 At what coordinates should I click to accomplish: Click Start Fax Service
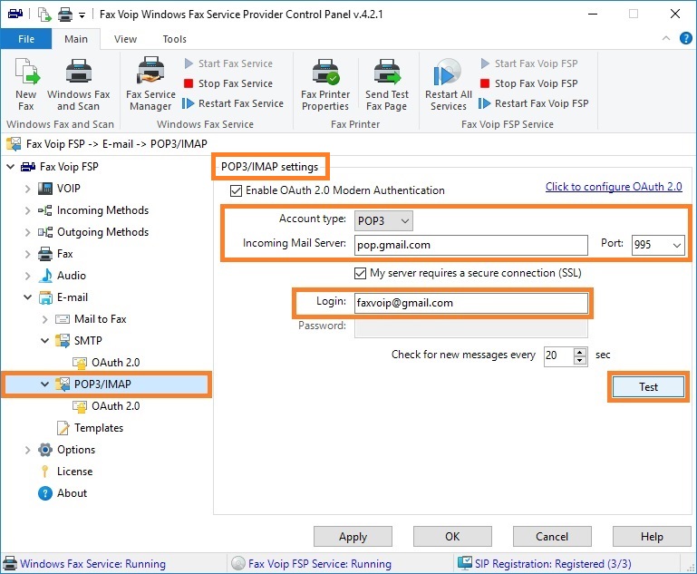(228, 63)
